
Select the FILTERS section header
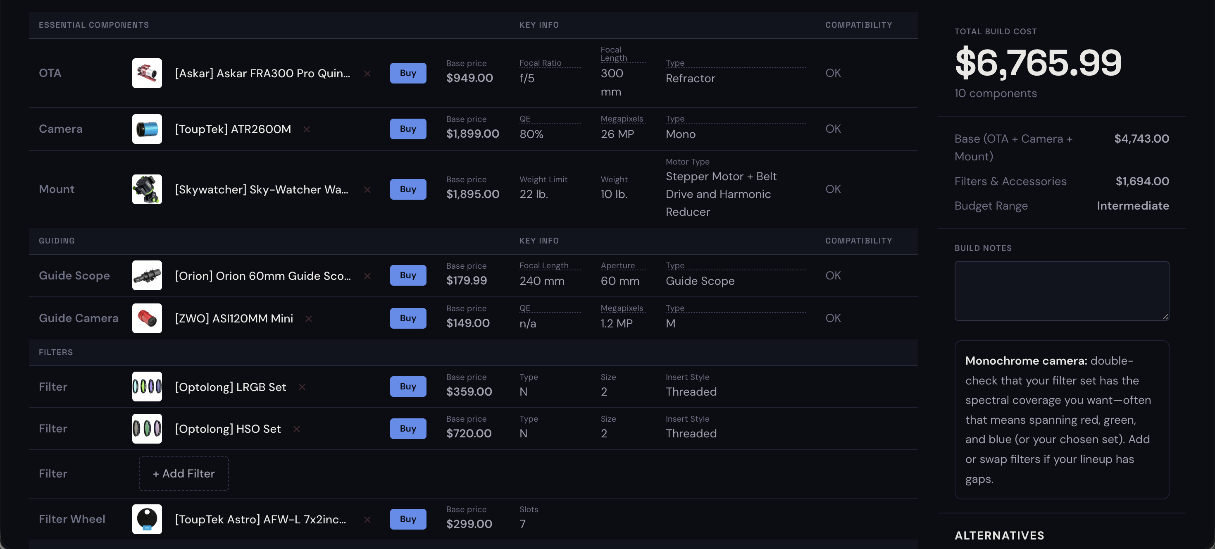pos(56,352)
